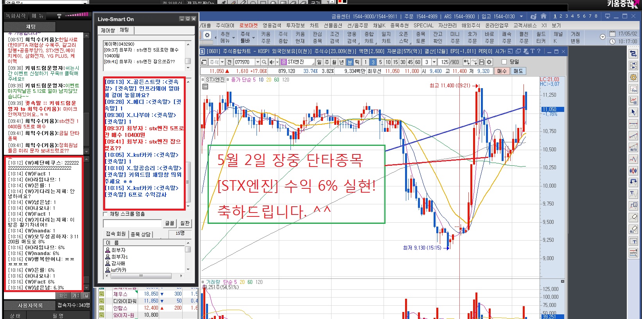The width and height of the screenshot is (642, 319).
Task: Click the 글꼴 font button in chat
Action: coord(170,223)
